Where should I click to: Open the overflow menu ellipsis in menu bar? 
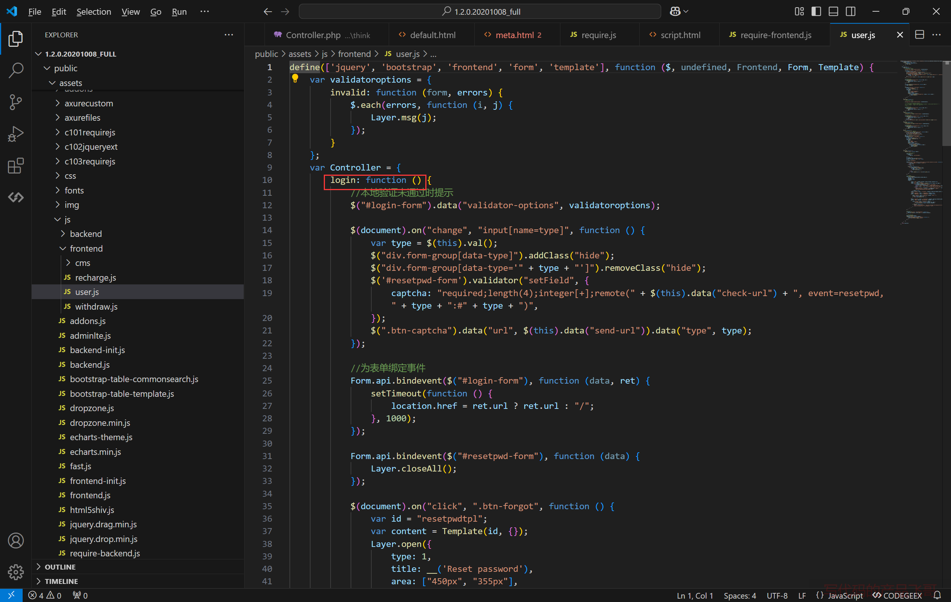204,11
